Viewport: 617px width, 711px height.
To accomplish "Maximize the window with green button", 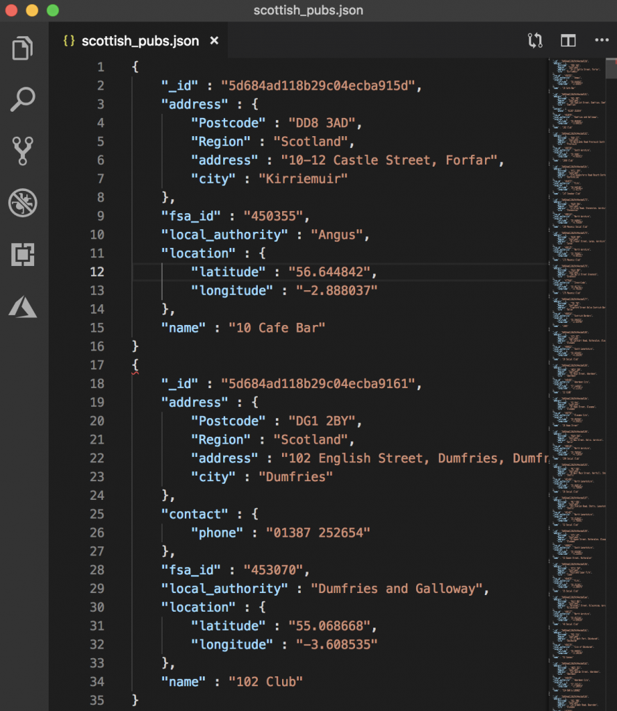I will (x=53, y=10).
